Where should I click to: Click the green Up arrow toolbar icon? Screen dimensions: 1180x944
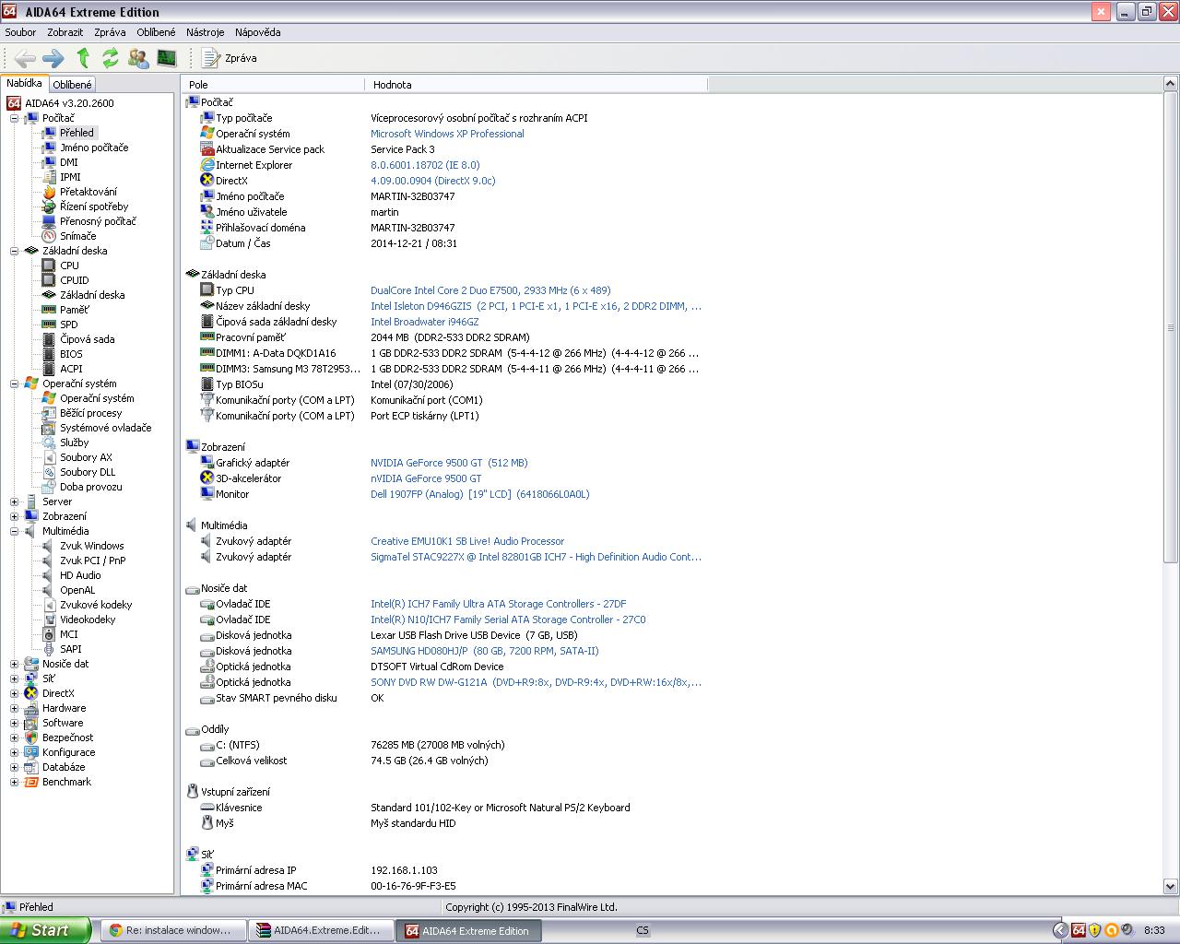(x=83, y=58)
